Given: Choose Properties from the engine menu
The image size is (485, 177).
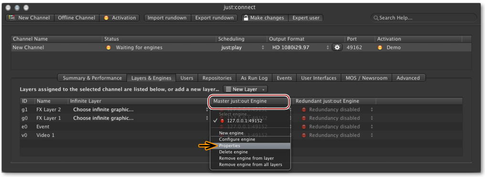Looking at the screenshot, I should [x=250, y=146].
